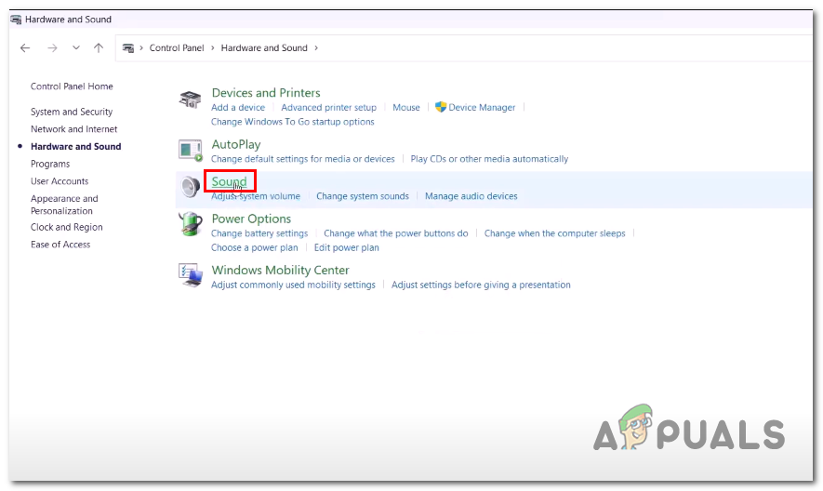The width and height of the screenshot is (823, 491).
Task: Click Adjust system volume
Action: [x=256, y=196]
